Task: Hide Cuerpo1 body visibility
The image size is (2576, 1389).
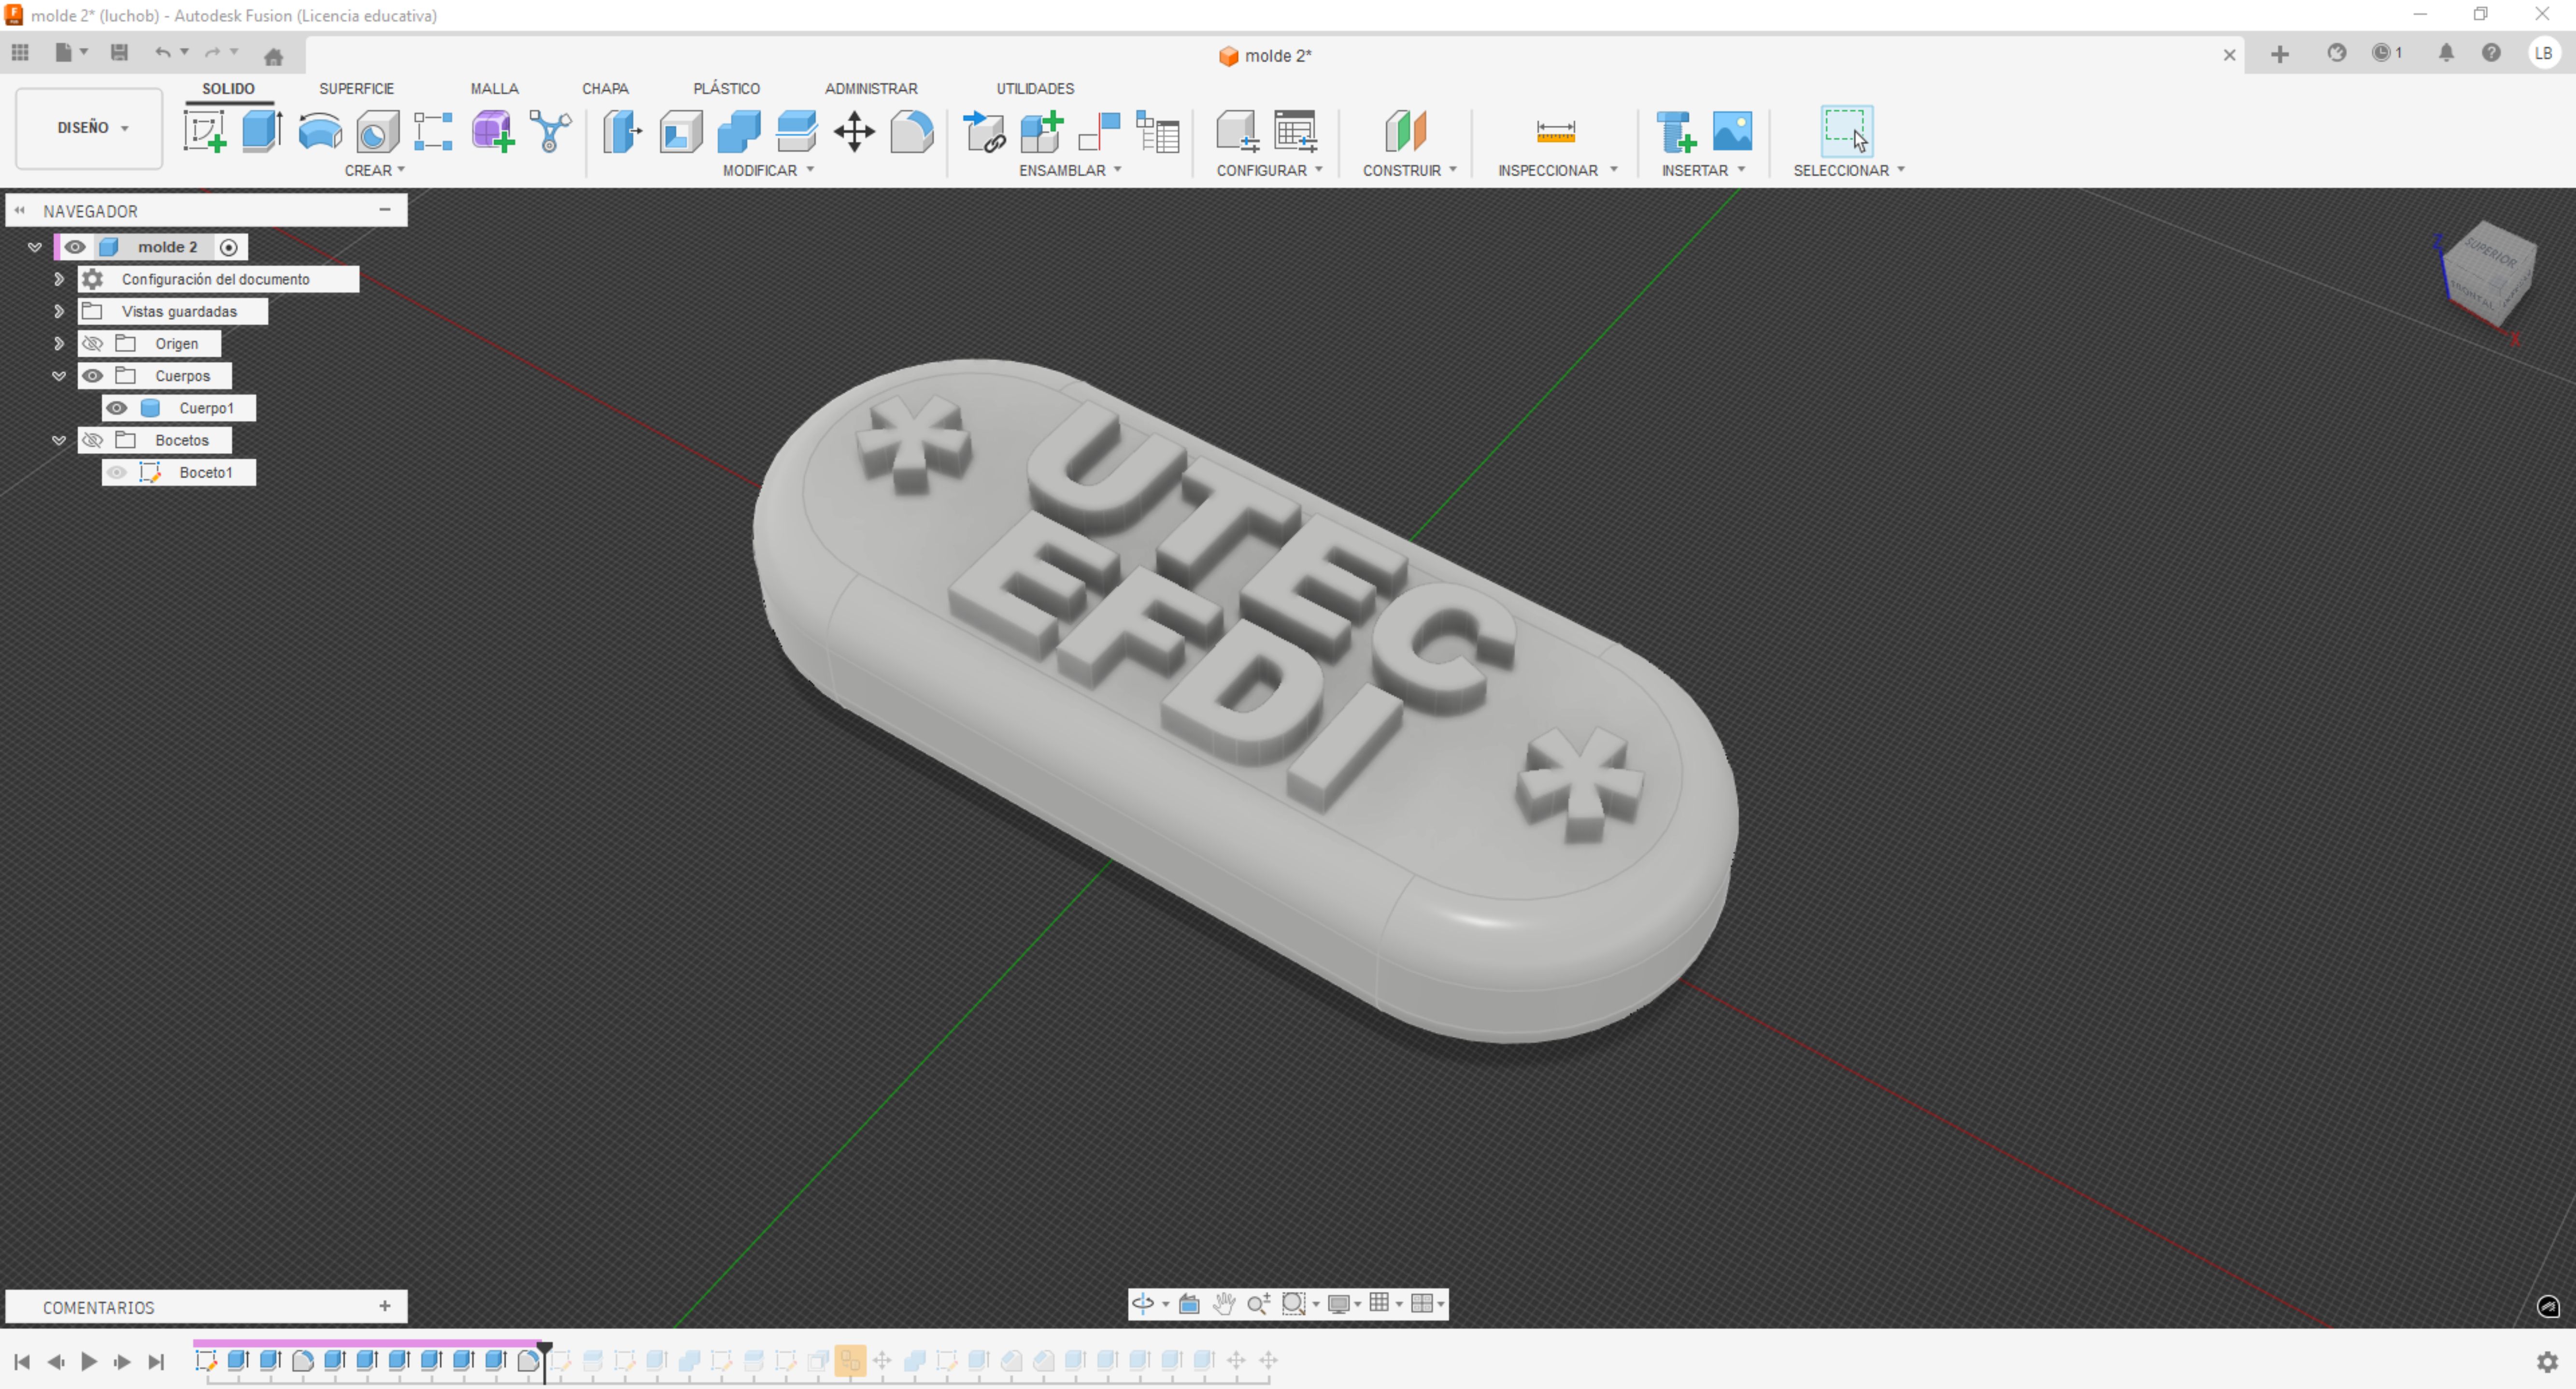Action: click(117, 408)
